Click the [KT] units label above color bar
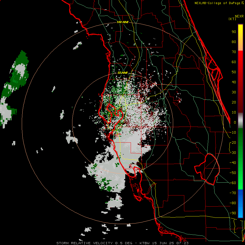Image resolution: width=245 pixels, height=245 pixels. click(x=232, y=19)
